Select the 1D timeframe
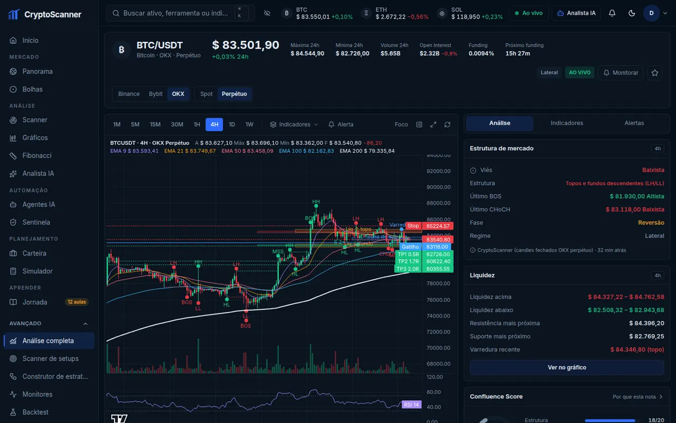The width and height of the screenshot is (676, 423). point(232,124)
